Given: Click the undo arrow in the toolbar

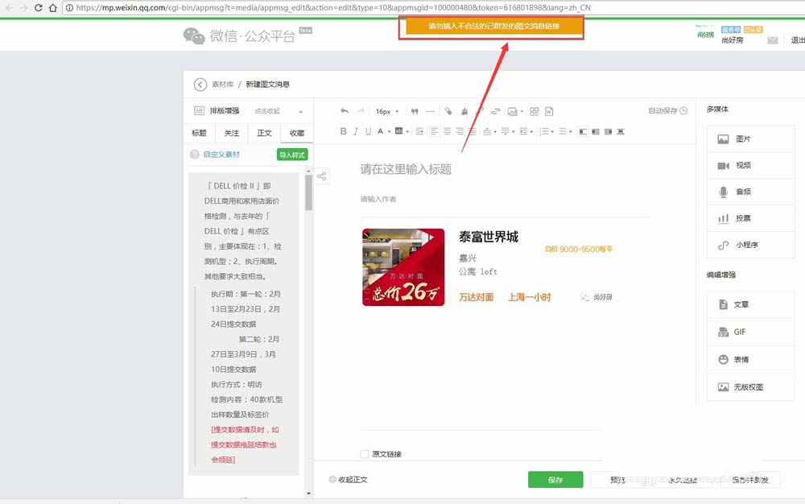Looking at the screenshot, I should 344,110.
